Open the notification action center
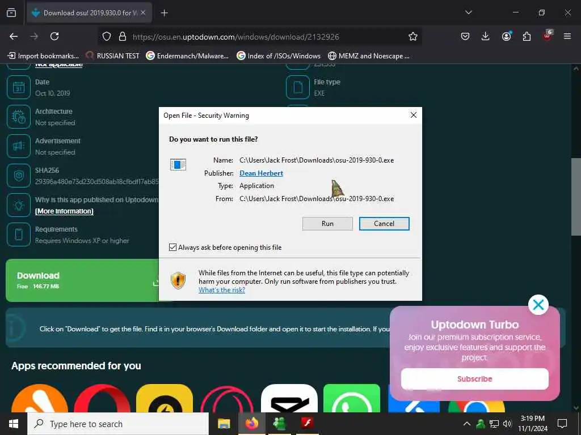 pyautogui.click(x=562, y=424)
